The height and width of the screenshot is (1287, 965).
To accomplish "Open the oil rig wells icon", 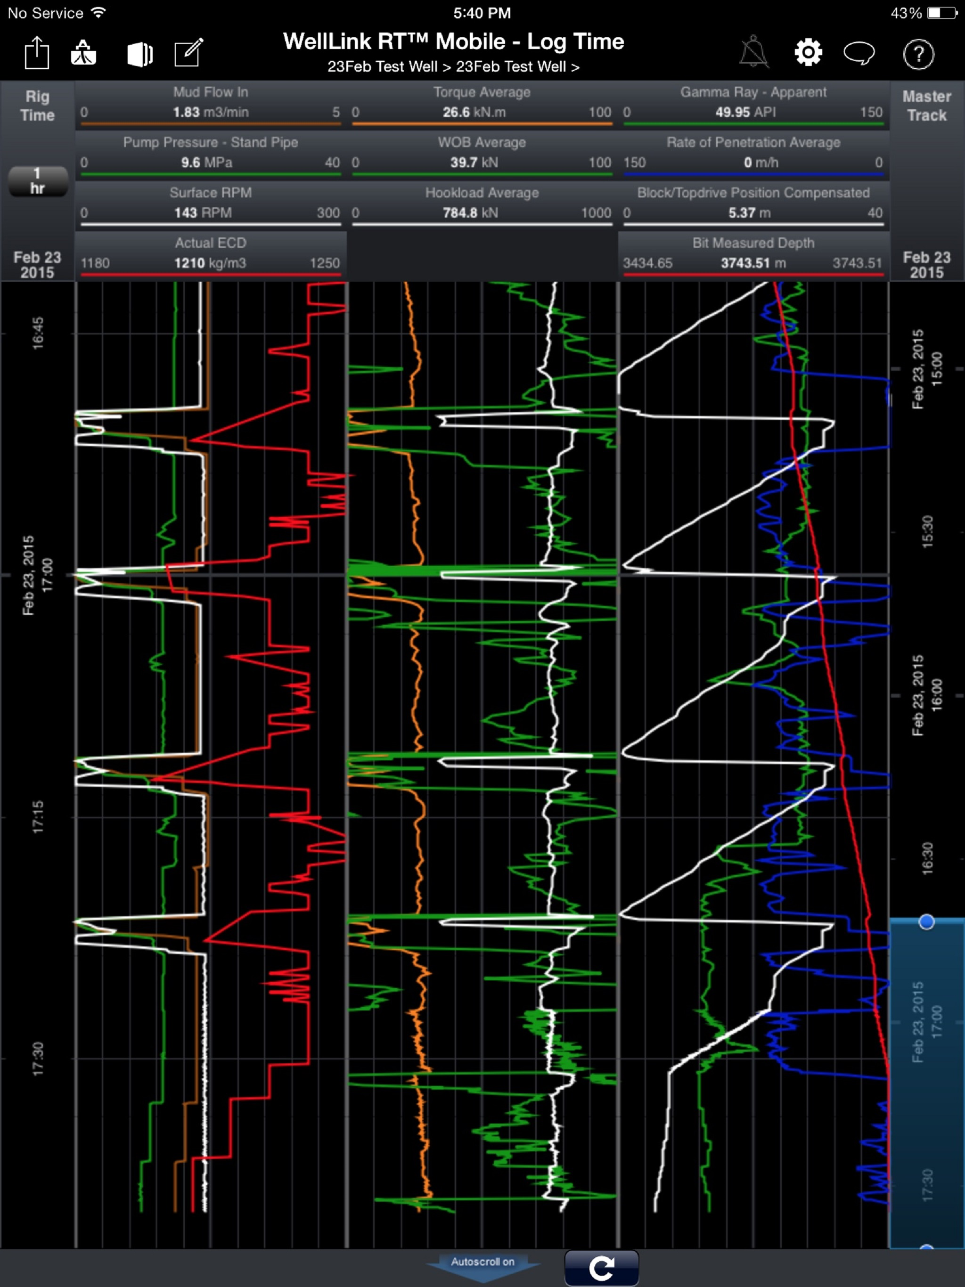I will pyautogui.click(x=83, y=53).
